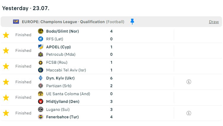Click the FCSB club crest
Image resolution: width=223 pixels, height=126 pixels.
tap(41, 63)
